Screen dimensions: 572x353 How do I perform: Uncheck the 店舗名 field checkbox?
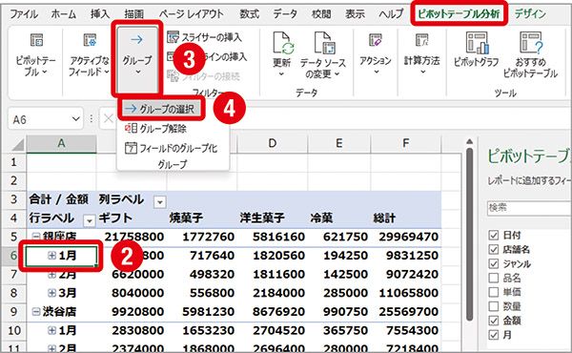[493, 249]
